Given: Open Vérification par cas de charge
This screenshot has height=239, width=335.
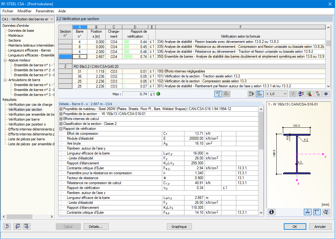Looking at the screenshot, I should pyautogui.click(x=30, y=105).
